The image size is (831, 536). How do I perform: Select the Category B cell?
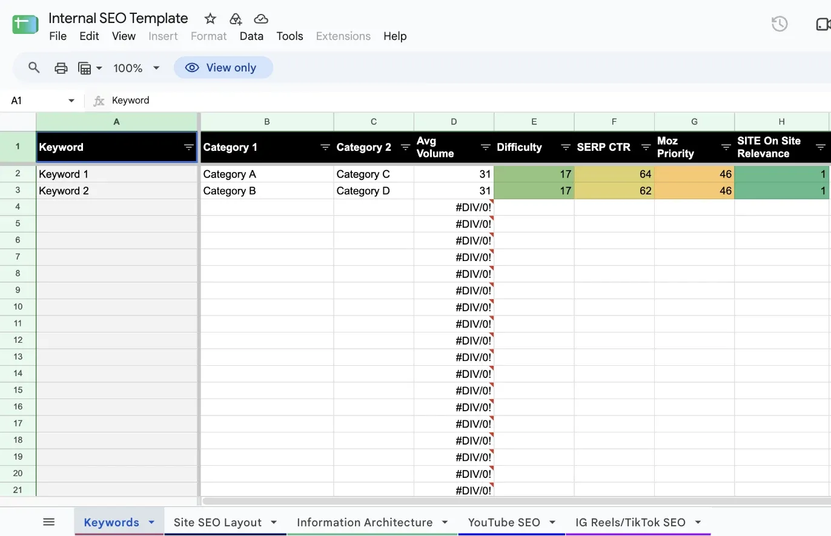(267, 191)
